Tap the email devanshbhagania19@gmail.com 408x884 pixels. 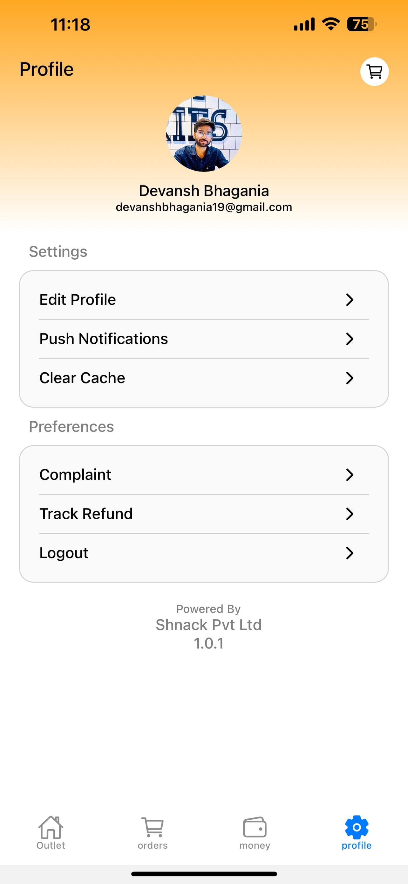[x=204, y=207]
